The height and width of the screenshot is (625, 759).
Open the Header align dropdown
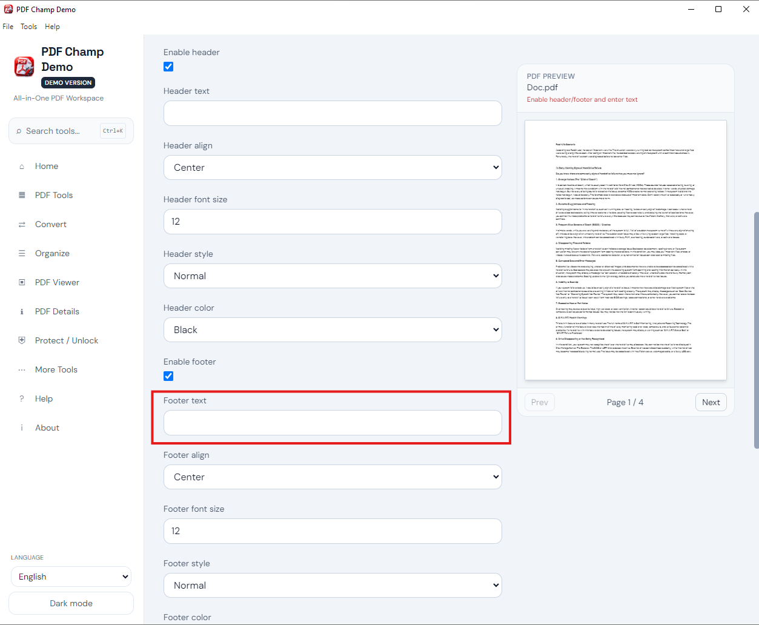pyautogui.click(x=333, y=167)
